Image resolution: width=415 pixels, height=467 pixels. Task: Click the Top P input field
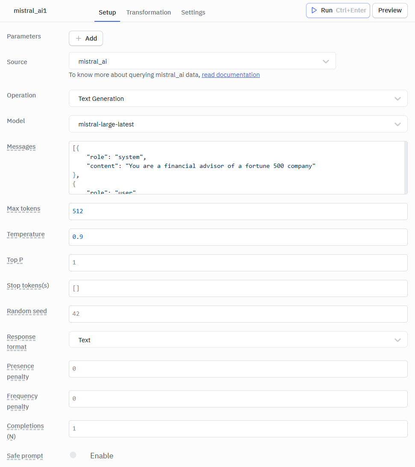[x=238, y=263]
